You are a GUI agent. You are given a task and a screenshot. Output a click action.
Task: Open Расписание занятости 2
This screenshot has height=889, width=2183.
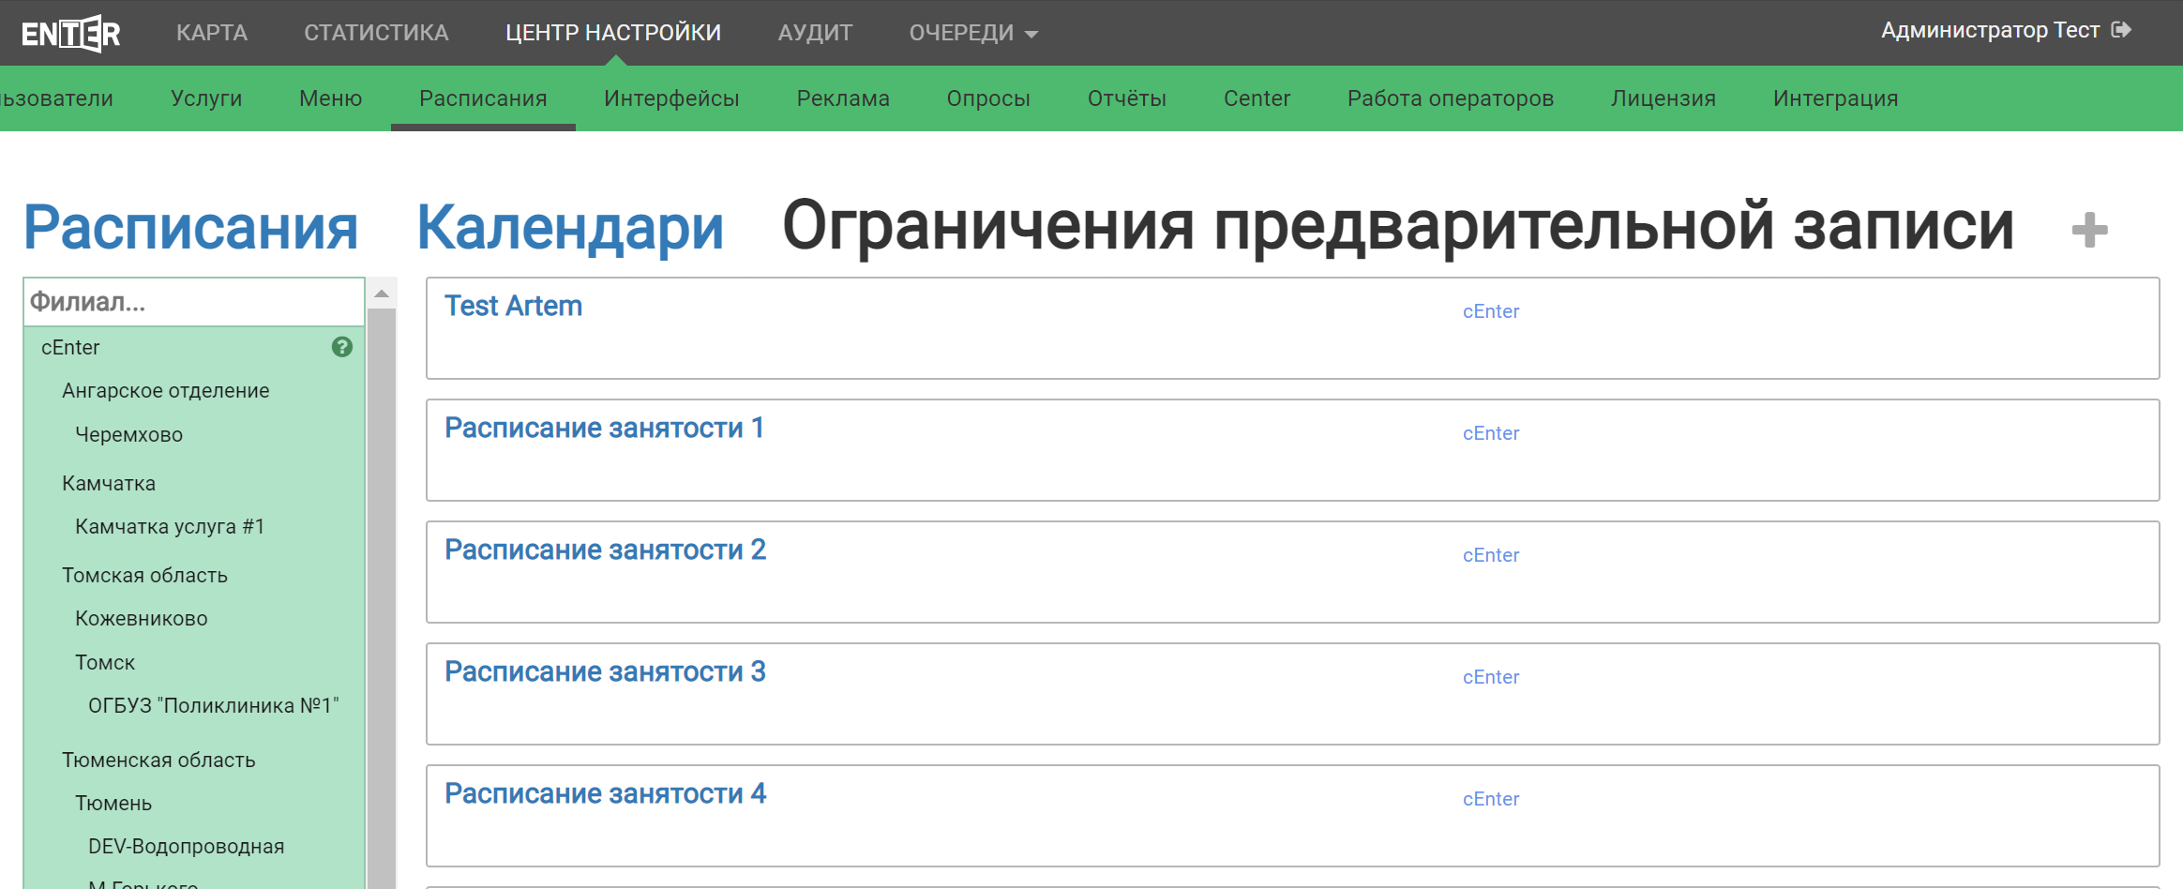click(x=605, y=550)
